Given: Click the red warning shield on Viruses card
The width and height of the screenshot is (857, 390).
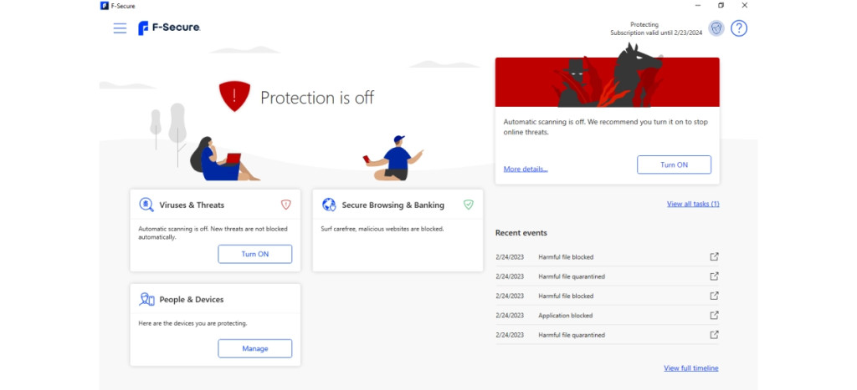Looking at the screenshot, I should point(285,205).
